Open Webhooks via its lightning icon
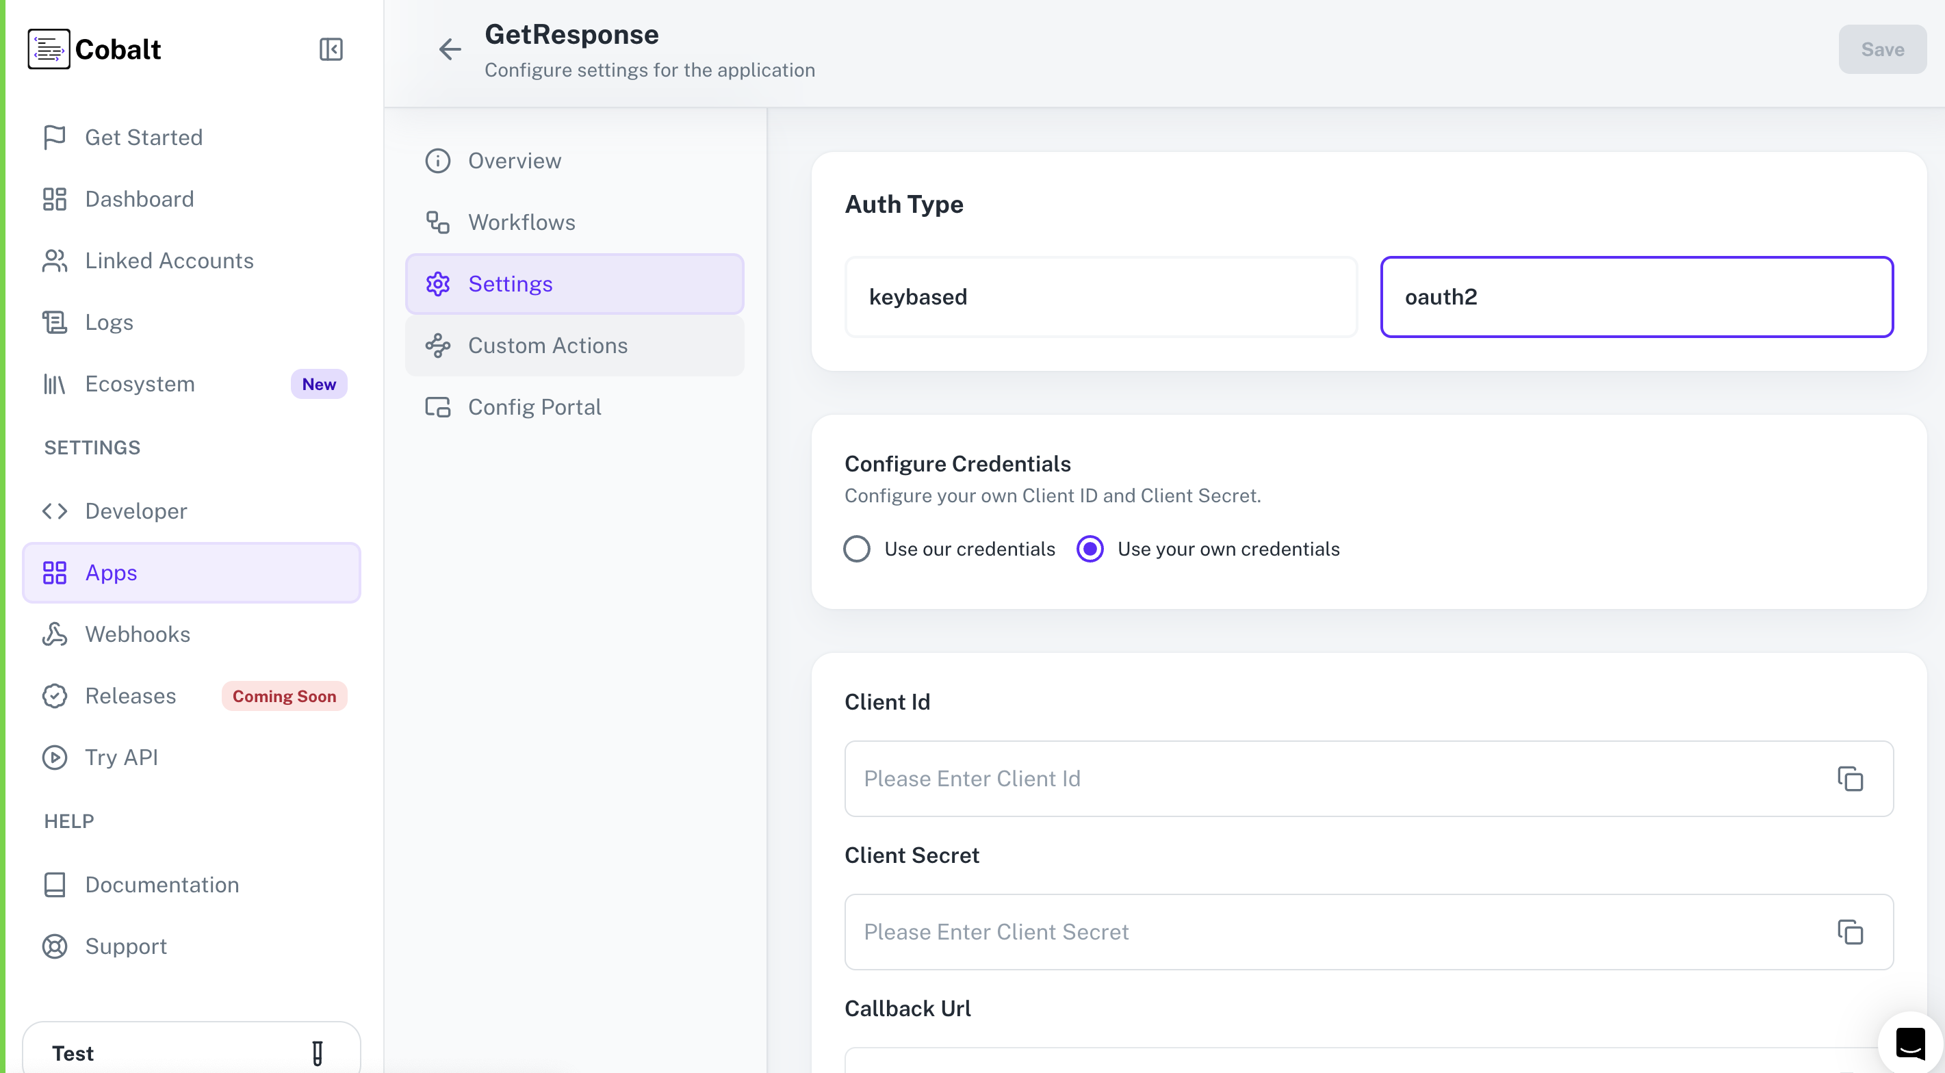The width and height of the screenshot is (1945, 1073). coord(53,634)
